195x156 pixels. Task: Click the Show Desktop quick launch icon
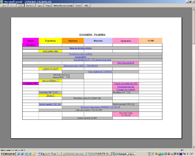tap(18, 154)
